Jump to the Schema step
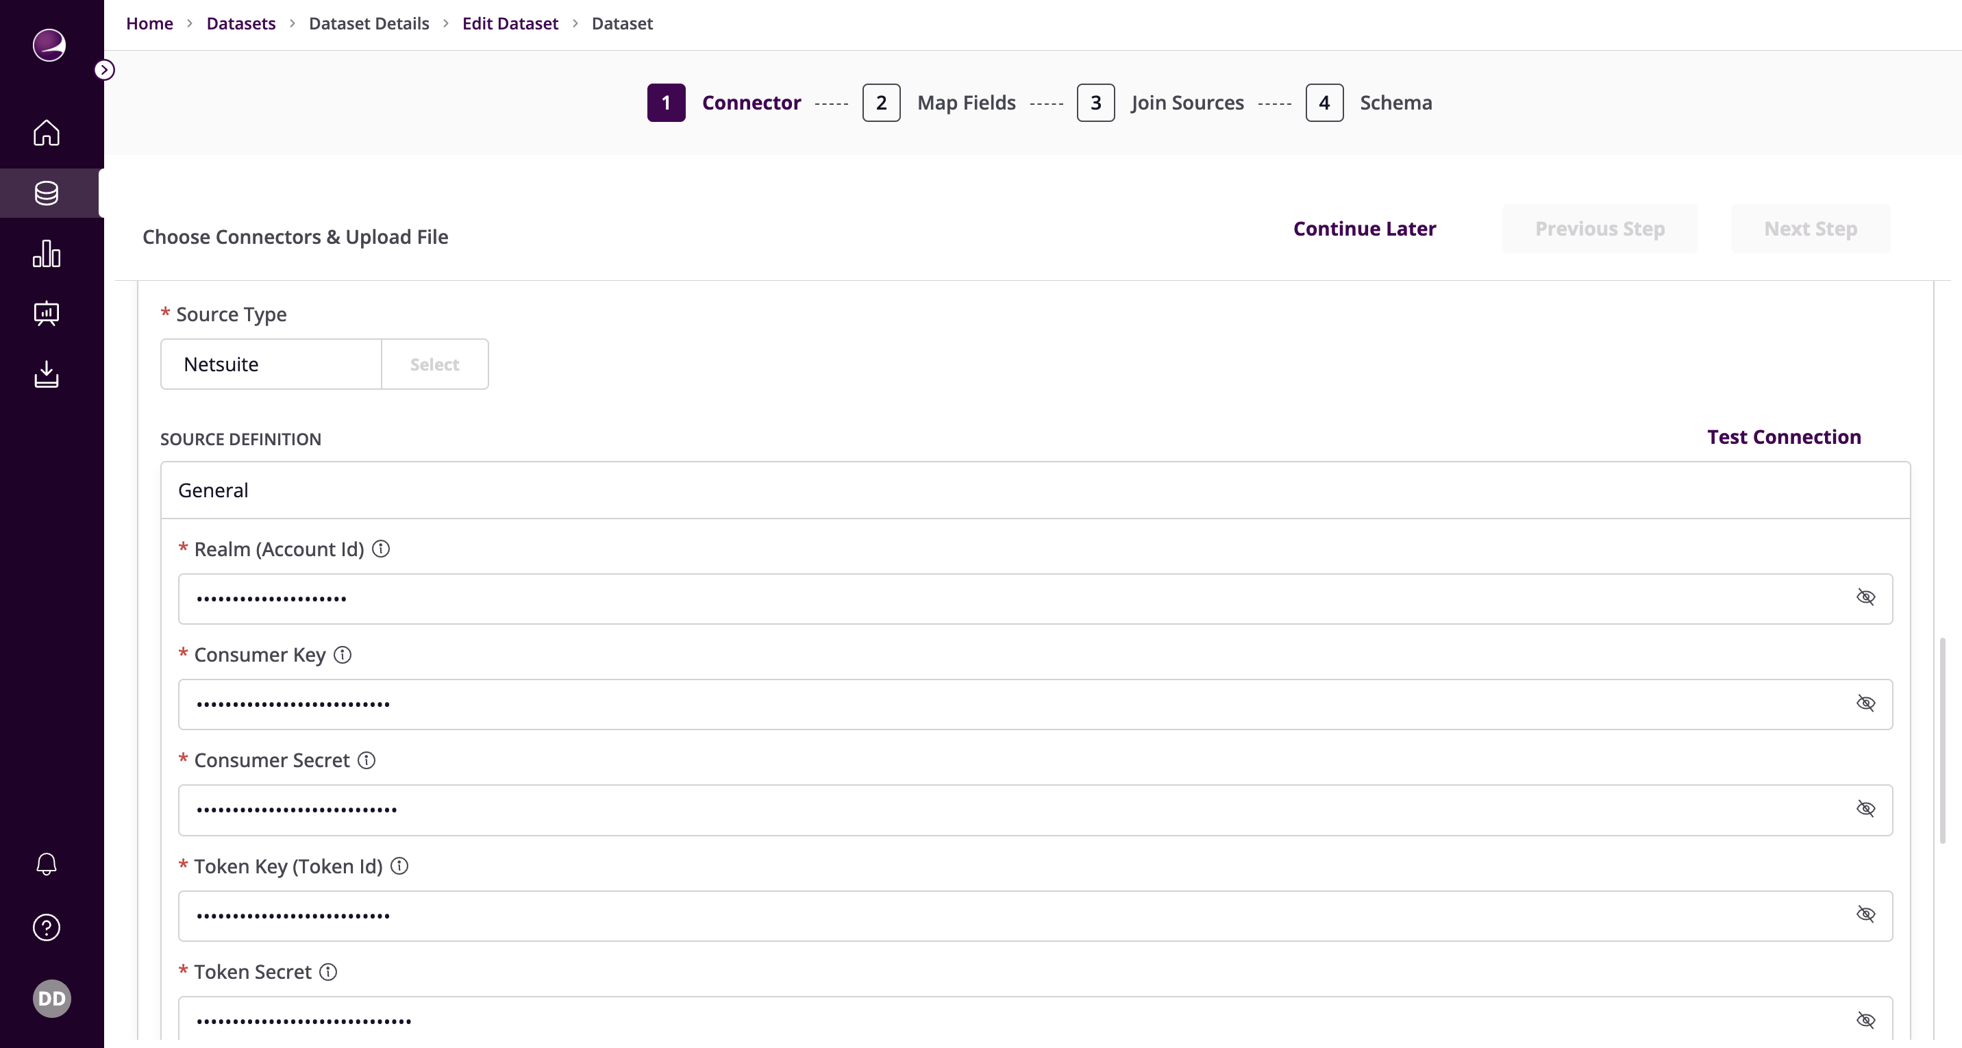1962x1048 pixels. tap(1395, 102)
